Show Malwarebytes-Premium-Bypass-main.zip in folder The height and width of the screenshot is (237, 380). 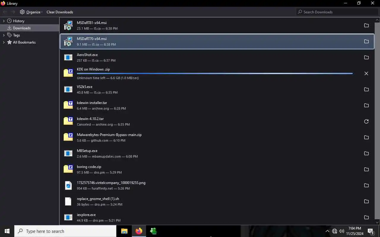tap(366, 137)
